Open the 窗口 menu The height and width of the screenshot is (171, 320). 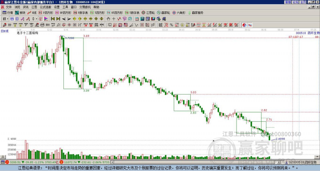coord(74,7)
